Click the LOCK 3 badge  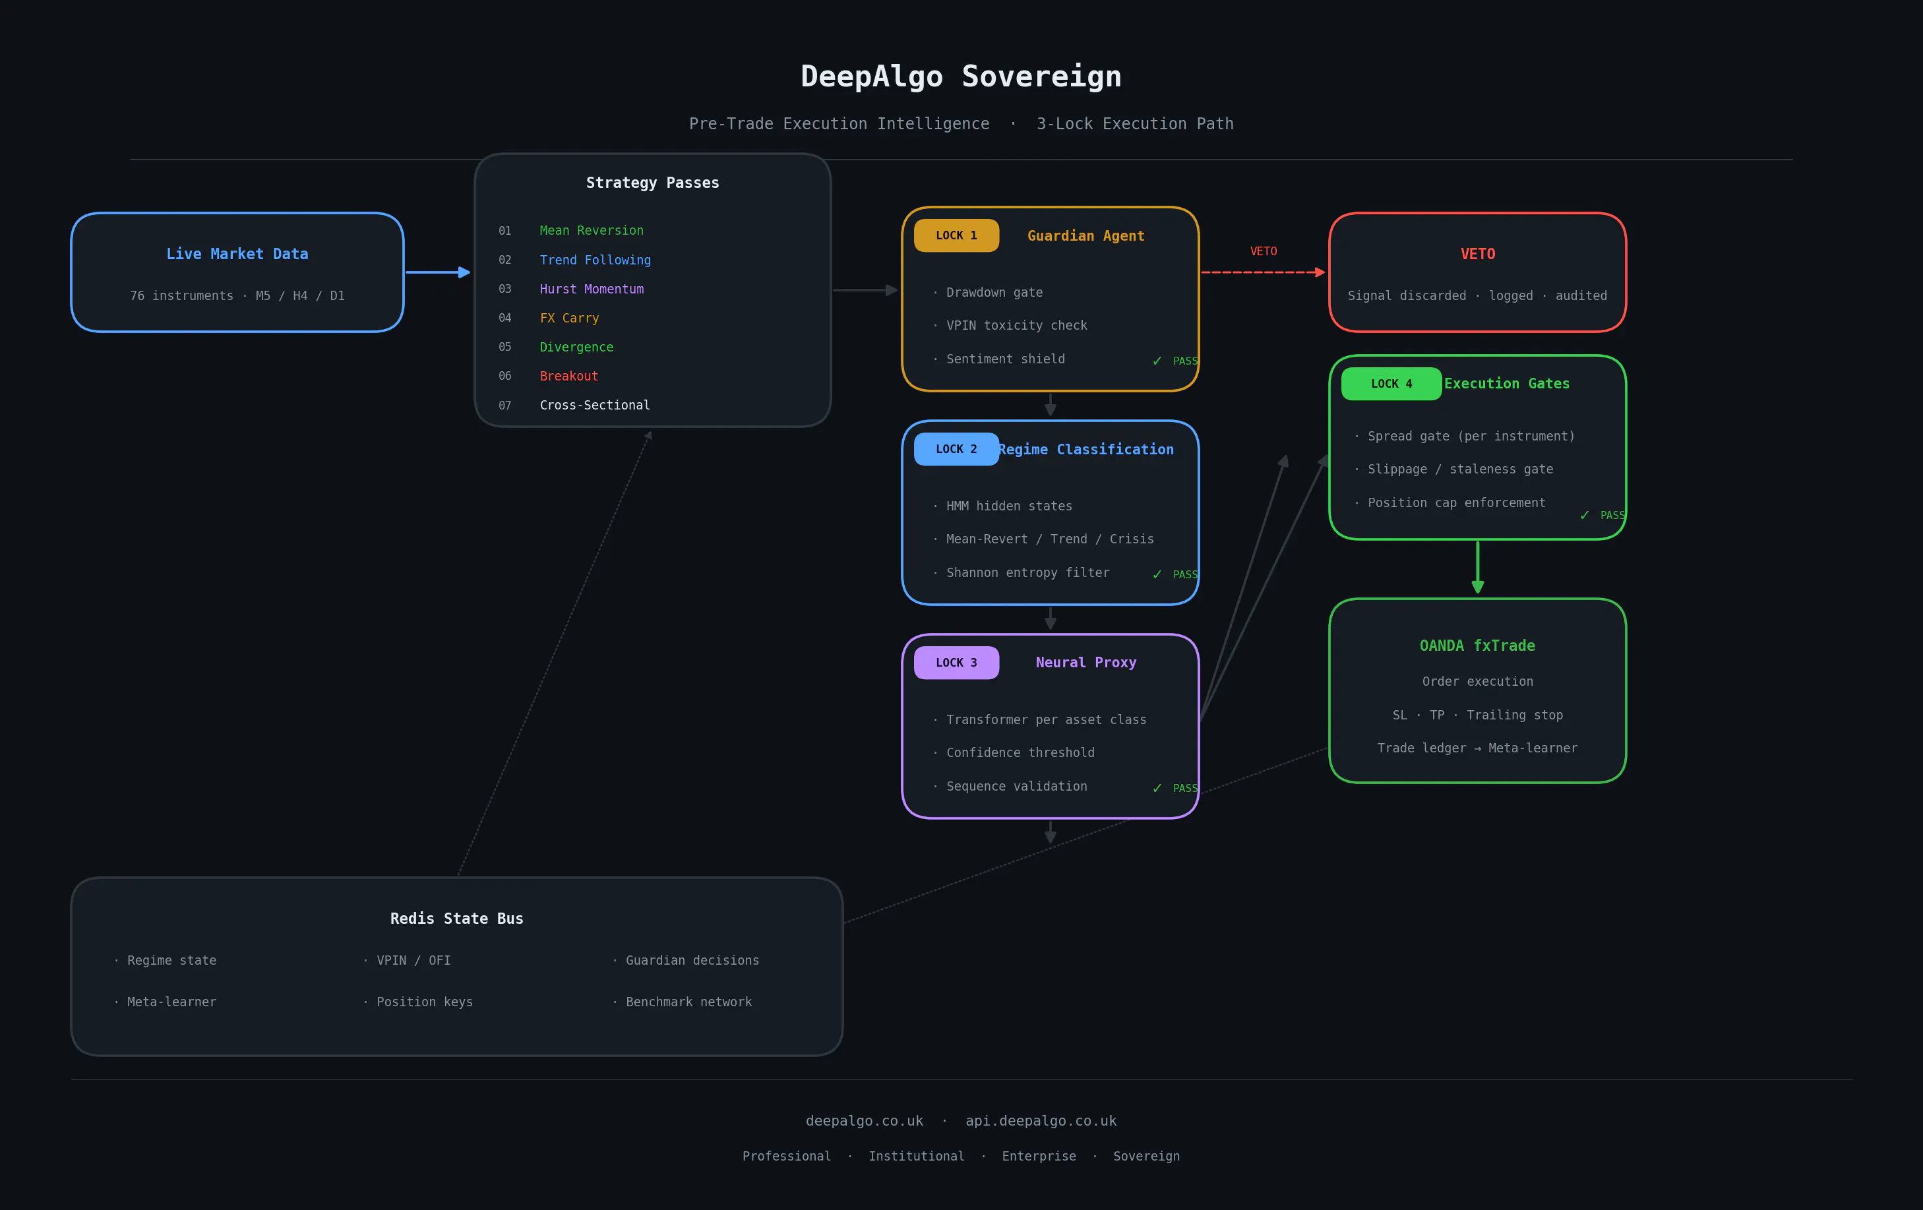(x=956, y=663)
